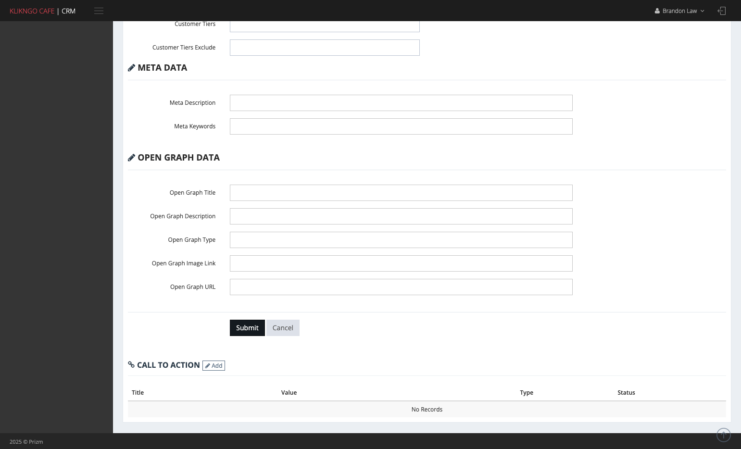Screen dimensions: 741x449
Task: Open the Customer Tiers selector field
Action: click(x=325, y=26)
